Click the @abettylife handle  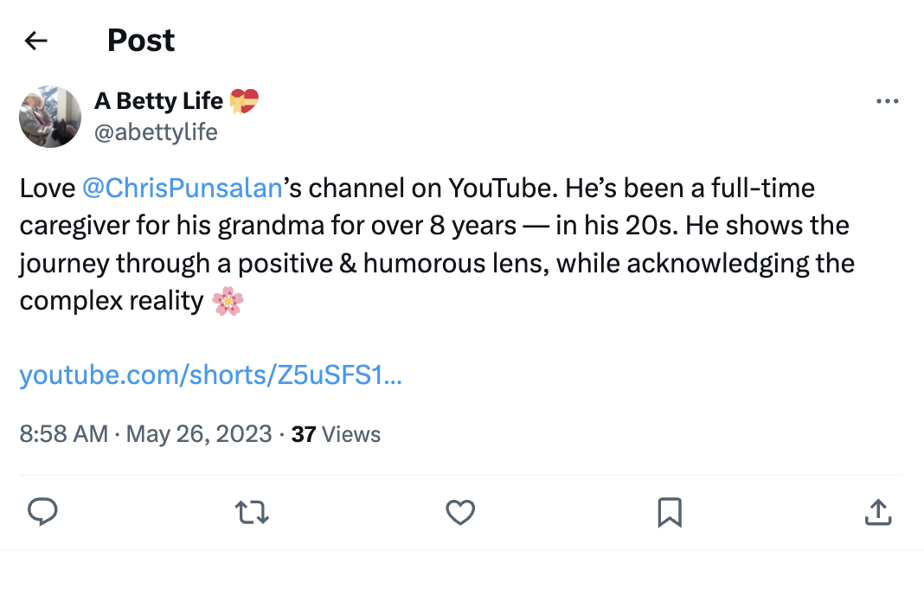tap(156, 131)
